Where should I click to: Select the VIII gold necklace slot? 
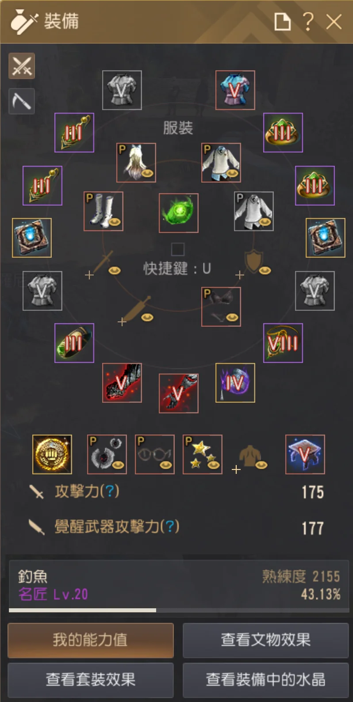tap(283, 343)
